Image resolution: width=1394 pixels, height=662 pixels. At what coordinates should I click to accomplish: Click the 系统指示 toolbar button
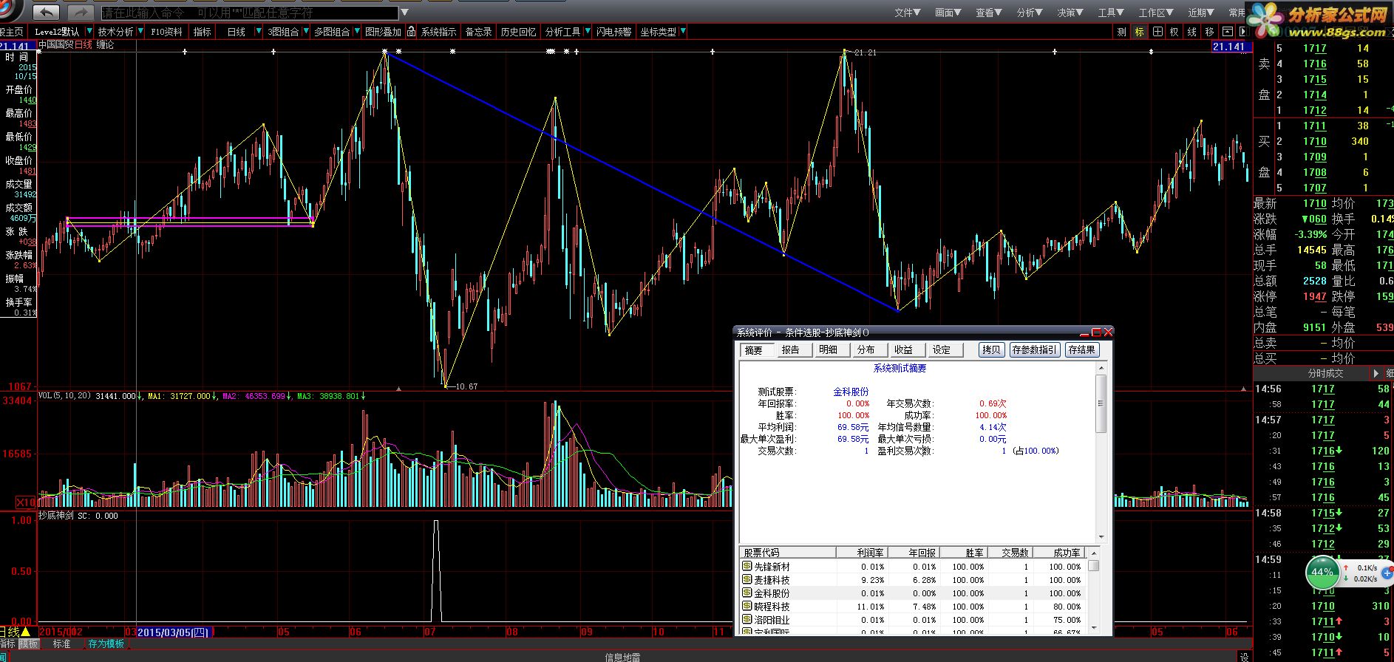(438, 32)
